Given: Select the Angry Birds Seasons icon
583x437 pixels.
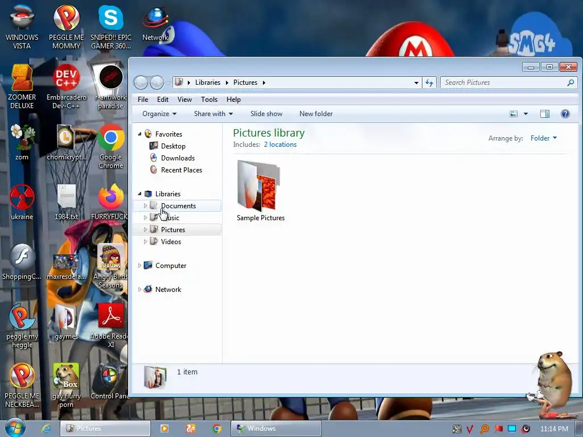Looking at the screenshot, I should coord(111,266).
